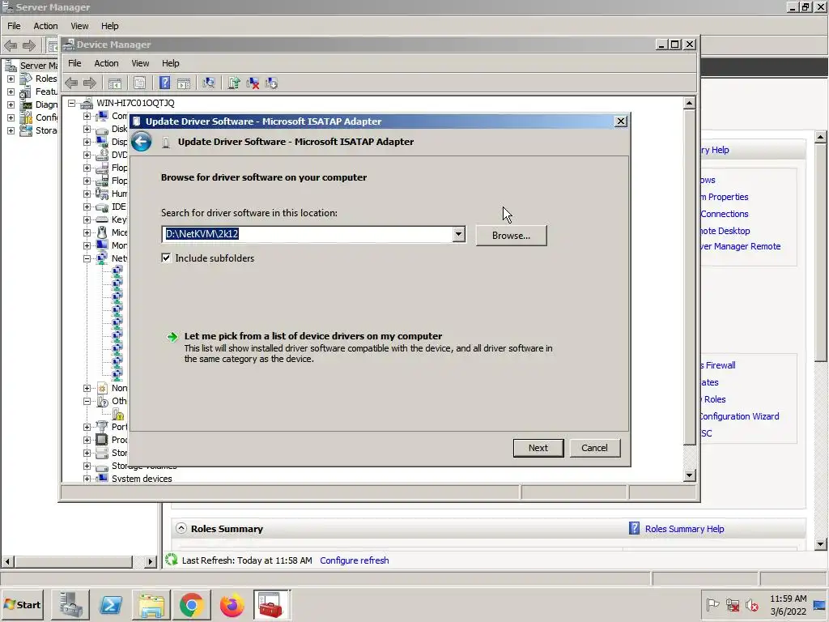
Task: Click Scan for hardware changes icon
Action: [x=209, y=83]
